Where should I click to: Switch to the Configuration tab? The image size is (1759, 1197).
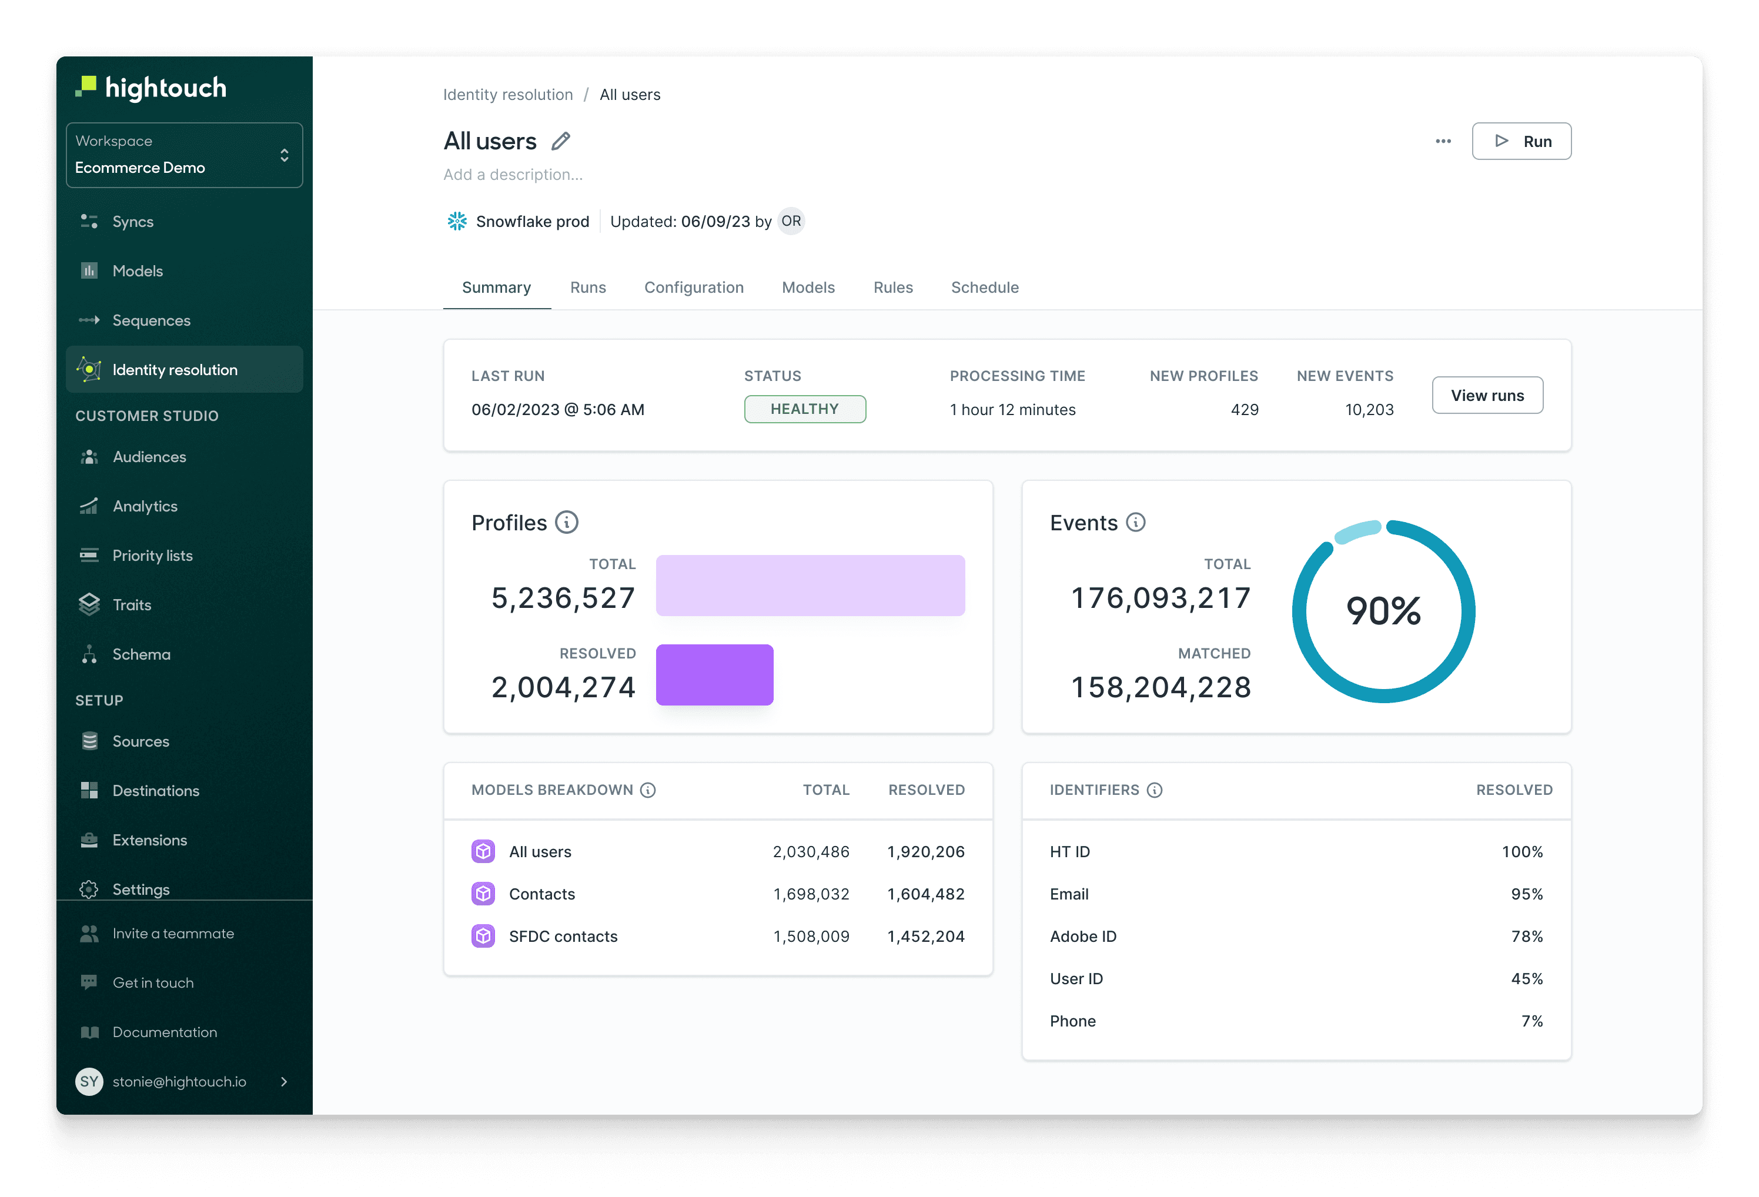click(x=693, y=287)
